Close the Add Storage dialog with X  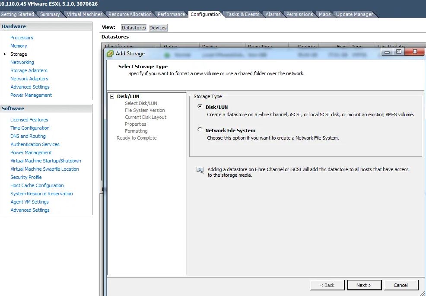415,52
